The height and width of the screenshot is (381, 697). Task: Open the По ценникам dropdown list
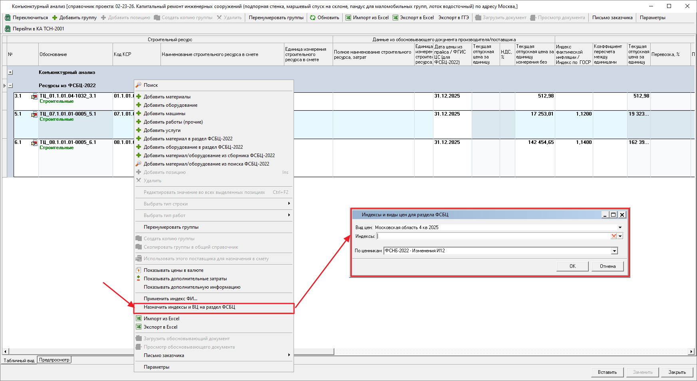click(x=614, y=251)
